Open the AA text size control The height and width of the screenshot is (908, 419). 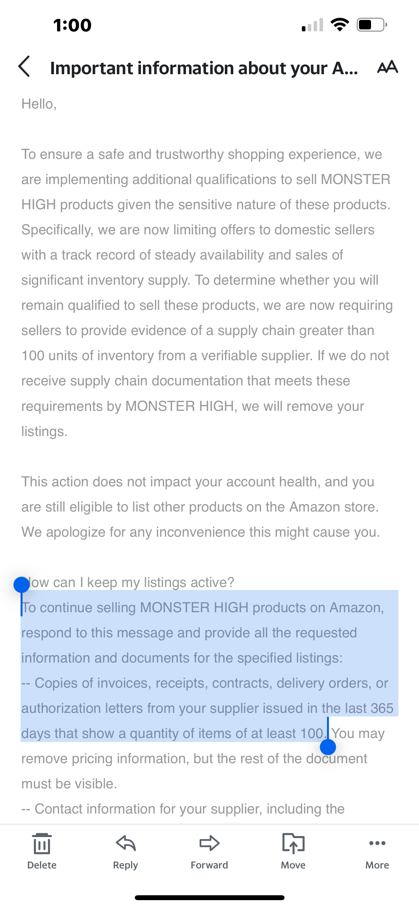pos(387,67)
